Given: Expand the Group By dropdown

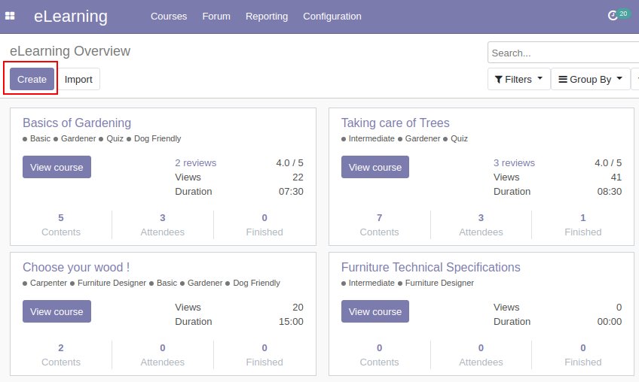Looking at the screenshot, I should pyautogui.click(x=591, y=79).
